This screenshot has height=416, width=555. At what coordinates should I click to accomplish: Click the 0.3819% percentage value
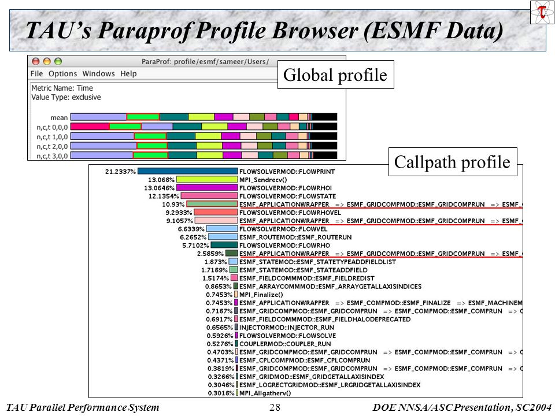click(x=220, y=368)
